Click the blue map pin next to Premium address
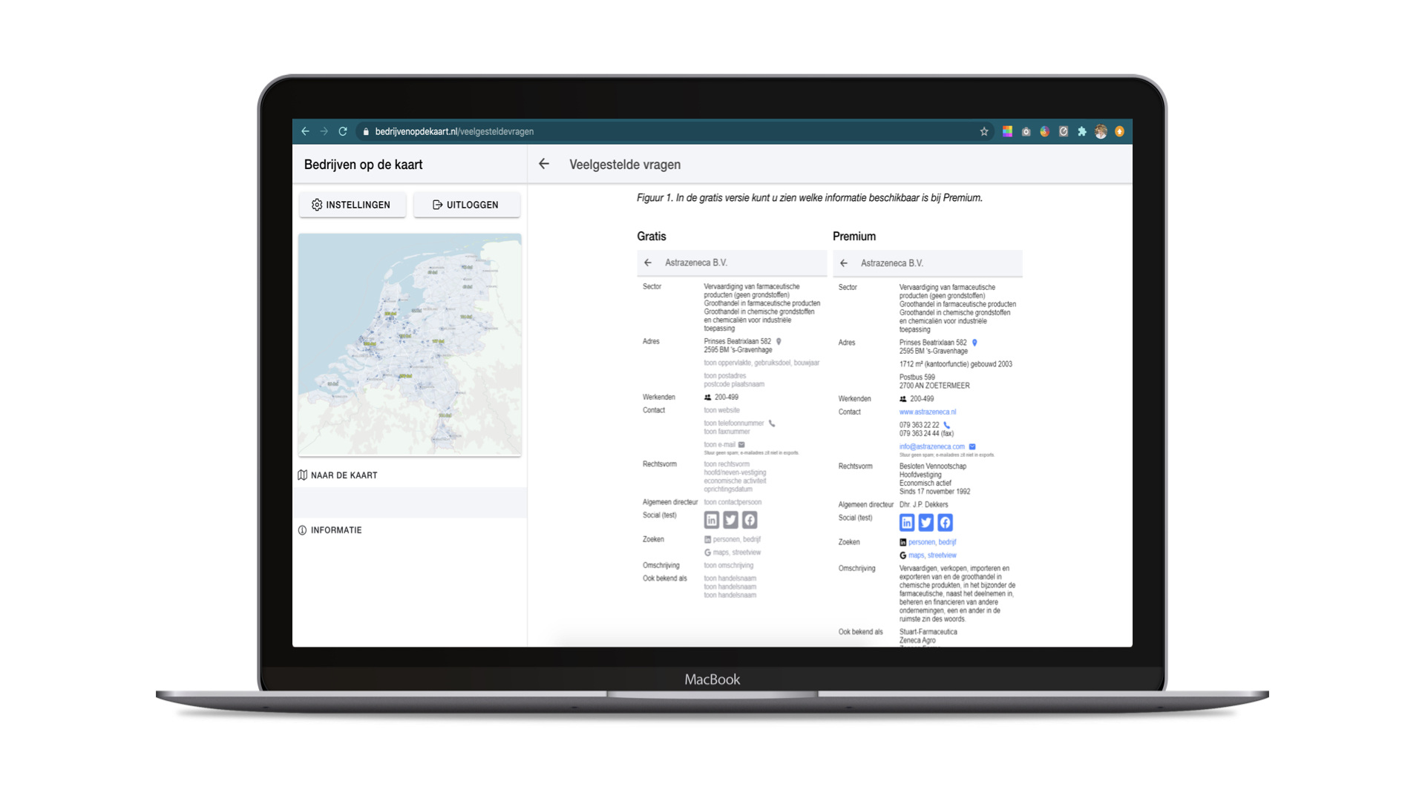This screenshot has height=801, width=1425. point(974,343)
